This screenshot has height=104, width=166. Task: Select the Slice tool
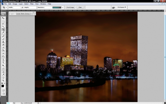tap(3, 33)
